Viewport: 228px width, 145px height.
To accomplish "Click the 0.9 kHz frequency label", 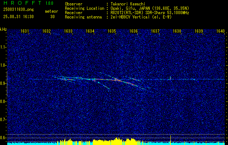I will 3,83.
